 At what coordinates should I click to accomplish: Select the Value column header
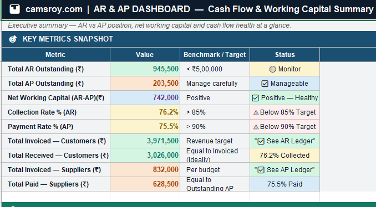pyautogui.click(x=145, y=55)
